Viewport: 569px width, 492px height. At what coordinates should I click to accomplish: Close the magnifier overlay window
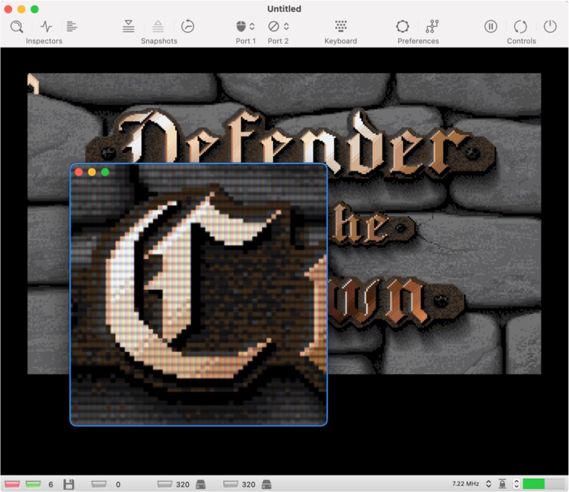coord(78,172)
